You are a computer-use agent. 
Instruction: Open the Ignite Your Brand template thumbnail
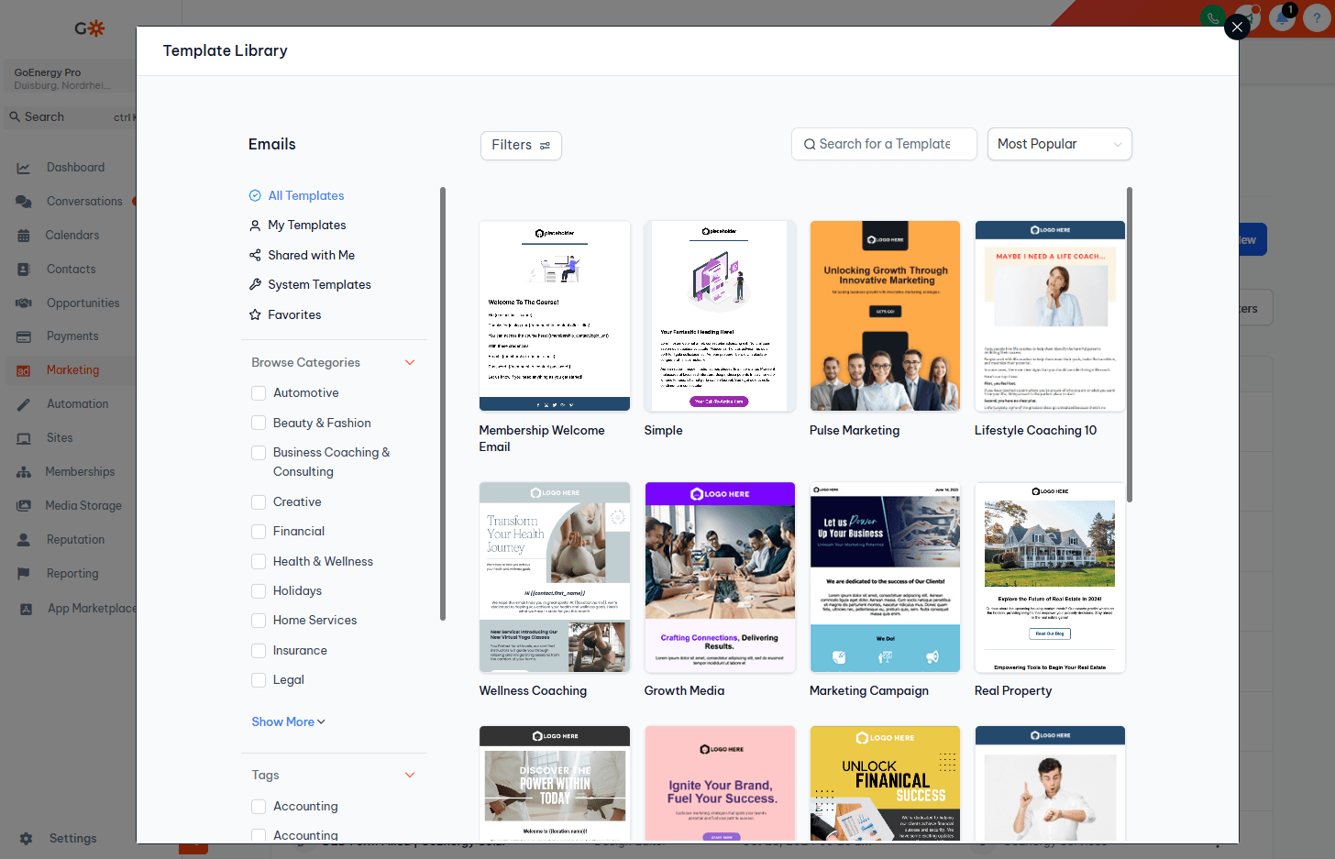coord(720,783)
